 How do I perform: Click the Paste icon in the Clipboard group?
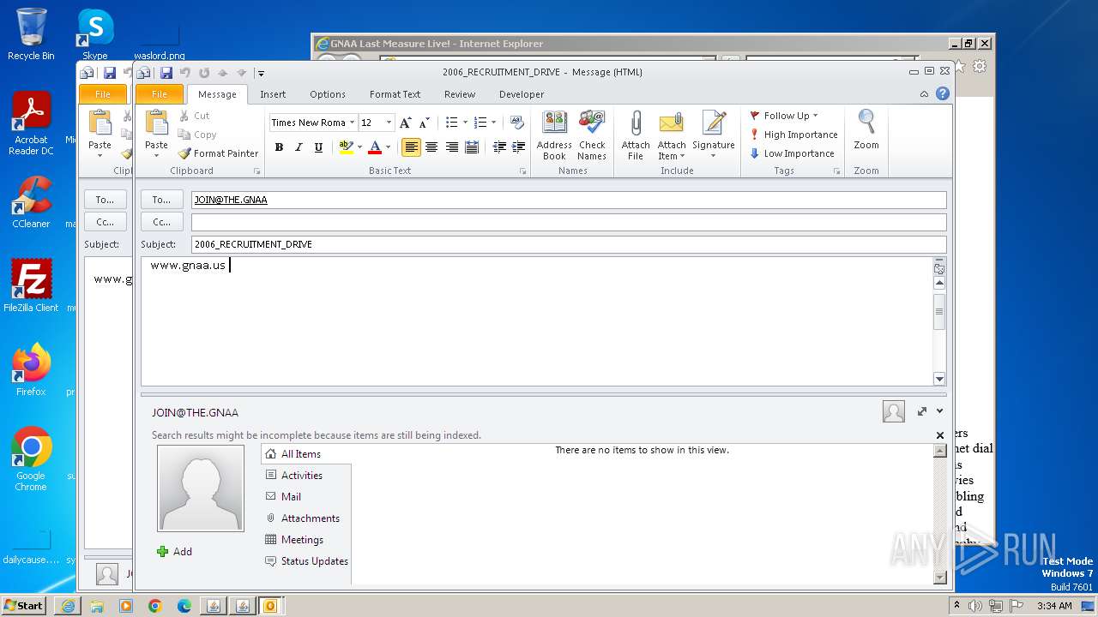(156, 123)
